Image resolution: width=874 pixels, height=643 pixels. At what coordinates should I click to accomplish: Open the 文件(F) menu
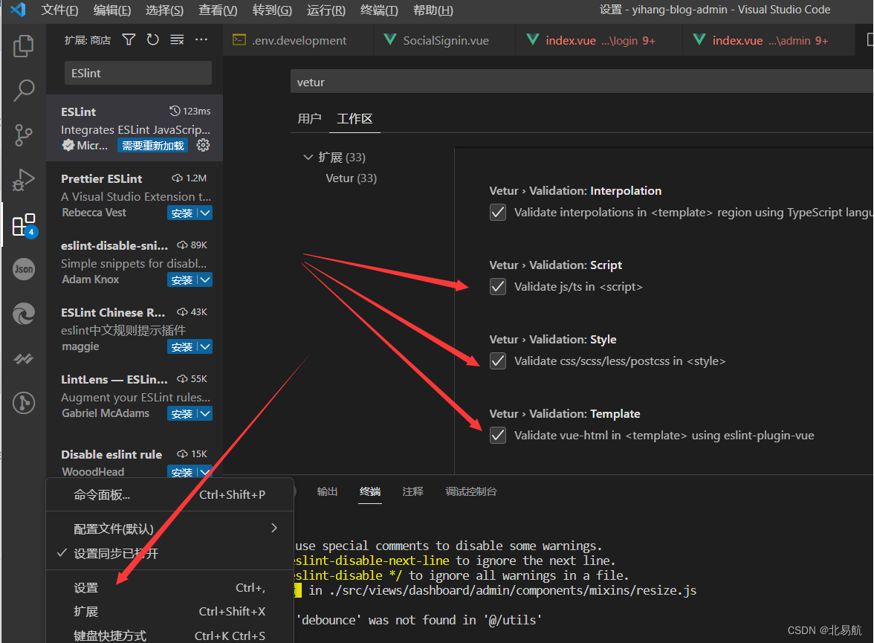[59, 10]
